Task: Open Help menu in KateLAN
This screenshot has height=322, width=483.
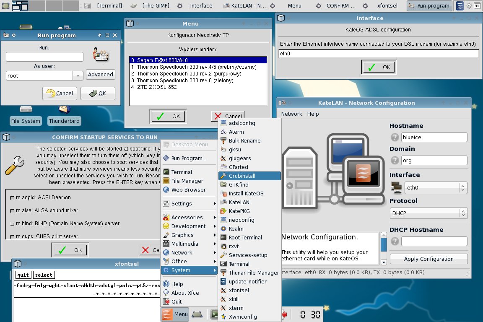Action: tap(313, 114)
